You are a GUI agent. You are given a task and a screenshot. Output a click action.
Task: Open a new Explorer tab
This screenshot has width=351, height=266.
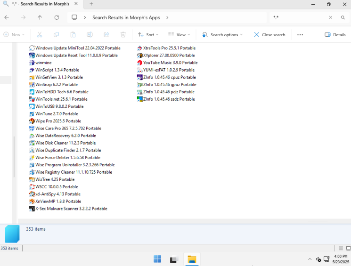(91, 4)
